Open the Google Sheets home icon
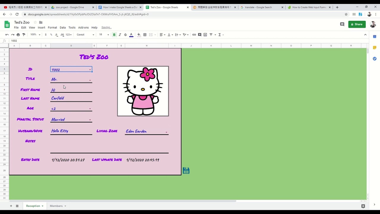380x214 pixels. click(x=7, y=24)
